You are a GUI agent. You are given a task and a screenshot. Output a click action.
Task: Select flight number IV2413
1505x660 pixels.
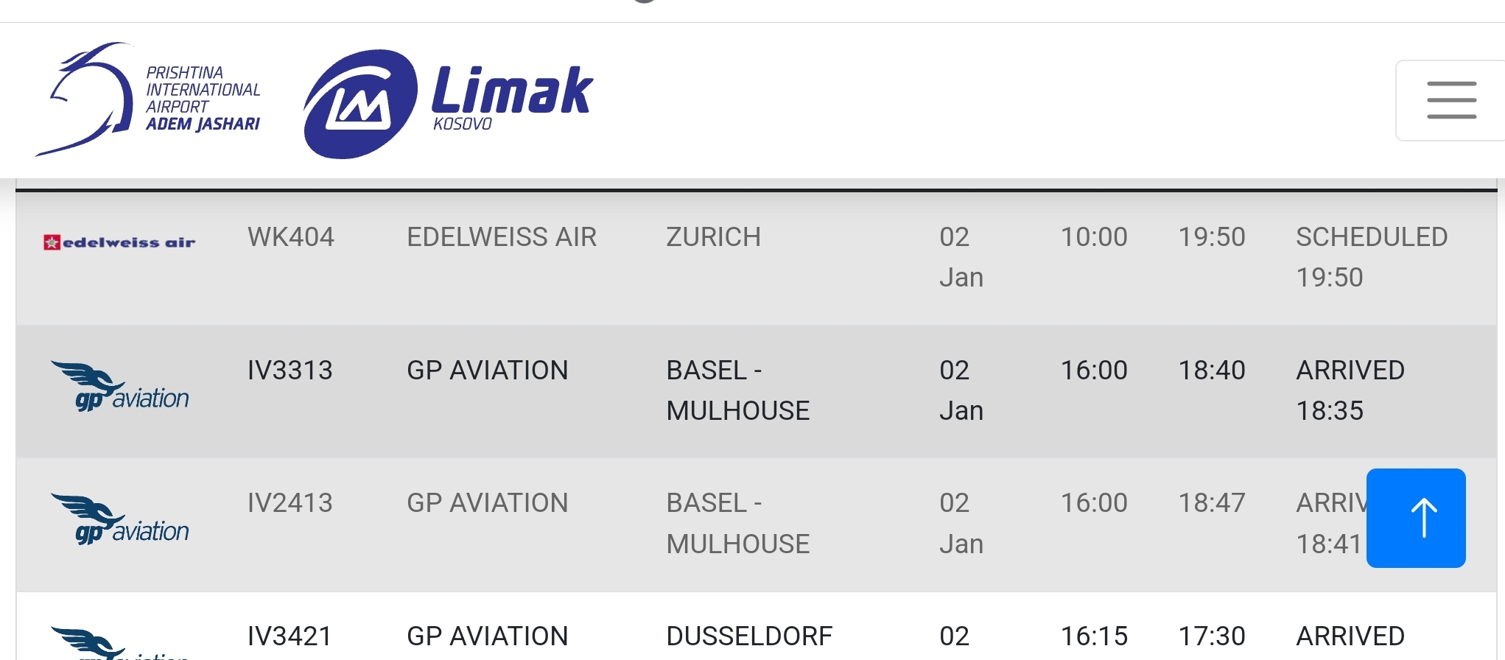click(290, 503)
